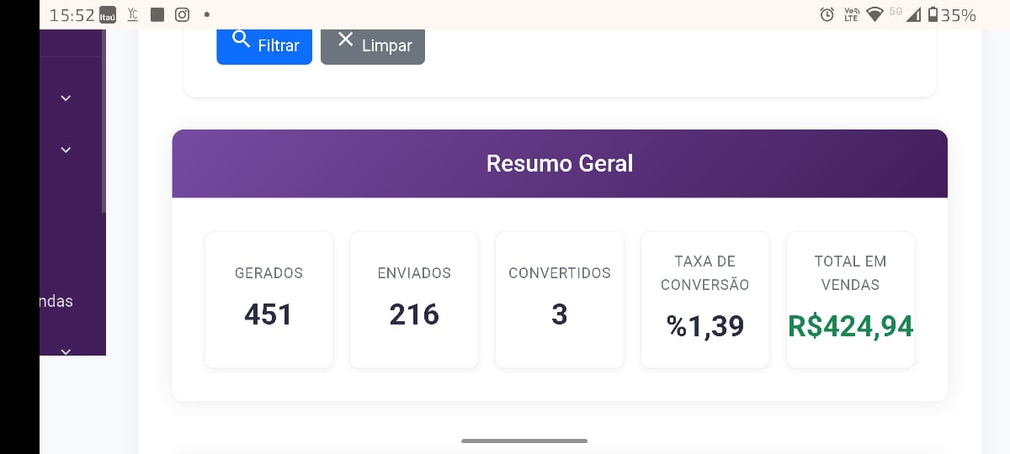
Task: Open the partially visible Vendas sidebar item
Action: [56, 301]
